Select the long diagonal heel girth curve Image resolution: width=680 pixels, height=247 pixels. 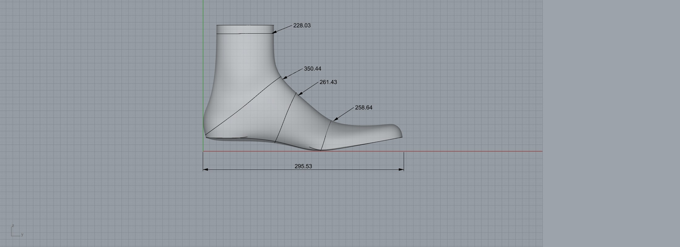(x=244, y=107)
